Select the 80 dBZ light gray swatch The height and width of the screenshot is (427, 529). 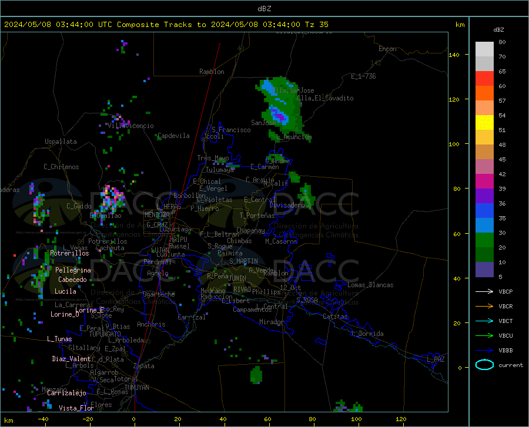pyautogui.click(x=484, y=49)
